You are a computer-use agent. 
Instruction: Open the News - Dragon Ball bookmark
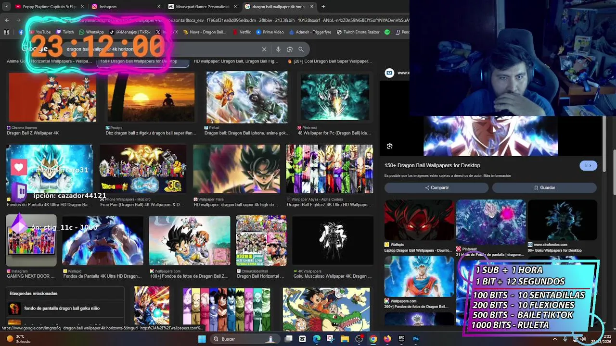click(x=204, y=32)
